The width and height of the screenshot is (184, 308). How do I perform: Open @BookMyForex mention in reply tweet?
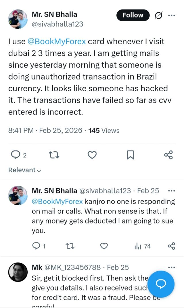click(x=57, y=201)
